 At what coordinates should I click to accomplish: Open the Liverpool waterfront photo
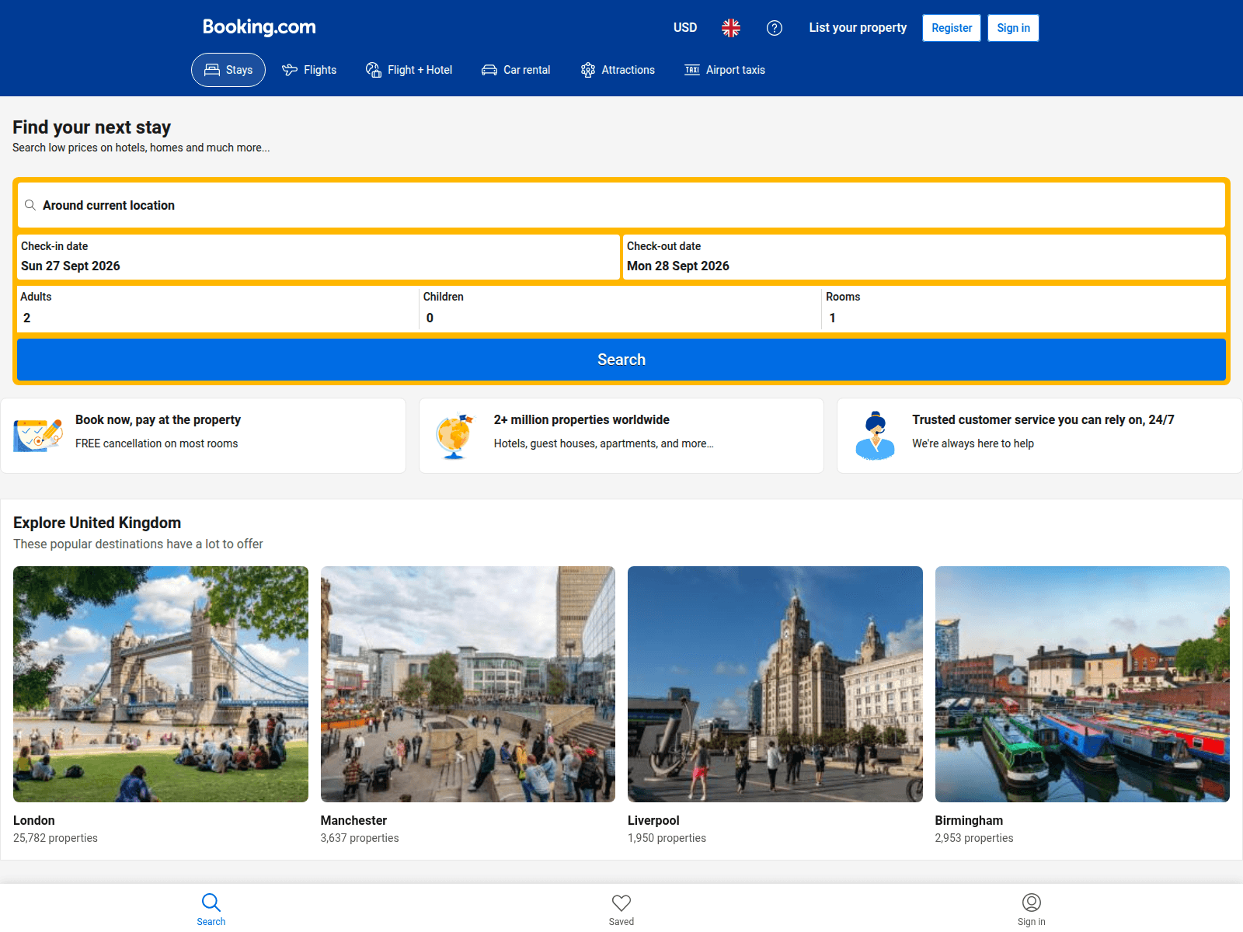(x=775, y=684)
